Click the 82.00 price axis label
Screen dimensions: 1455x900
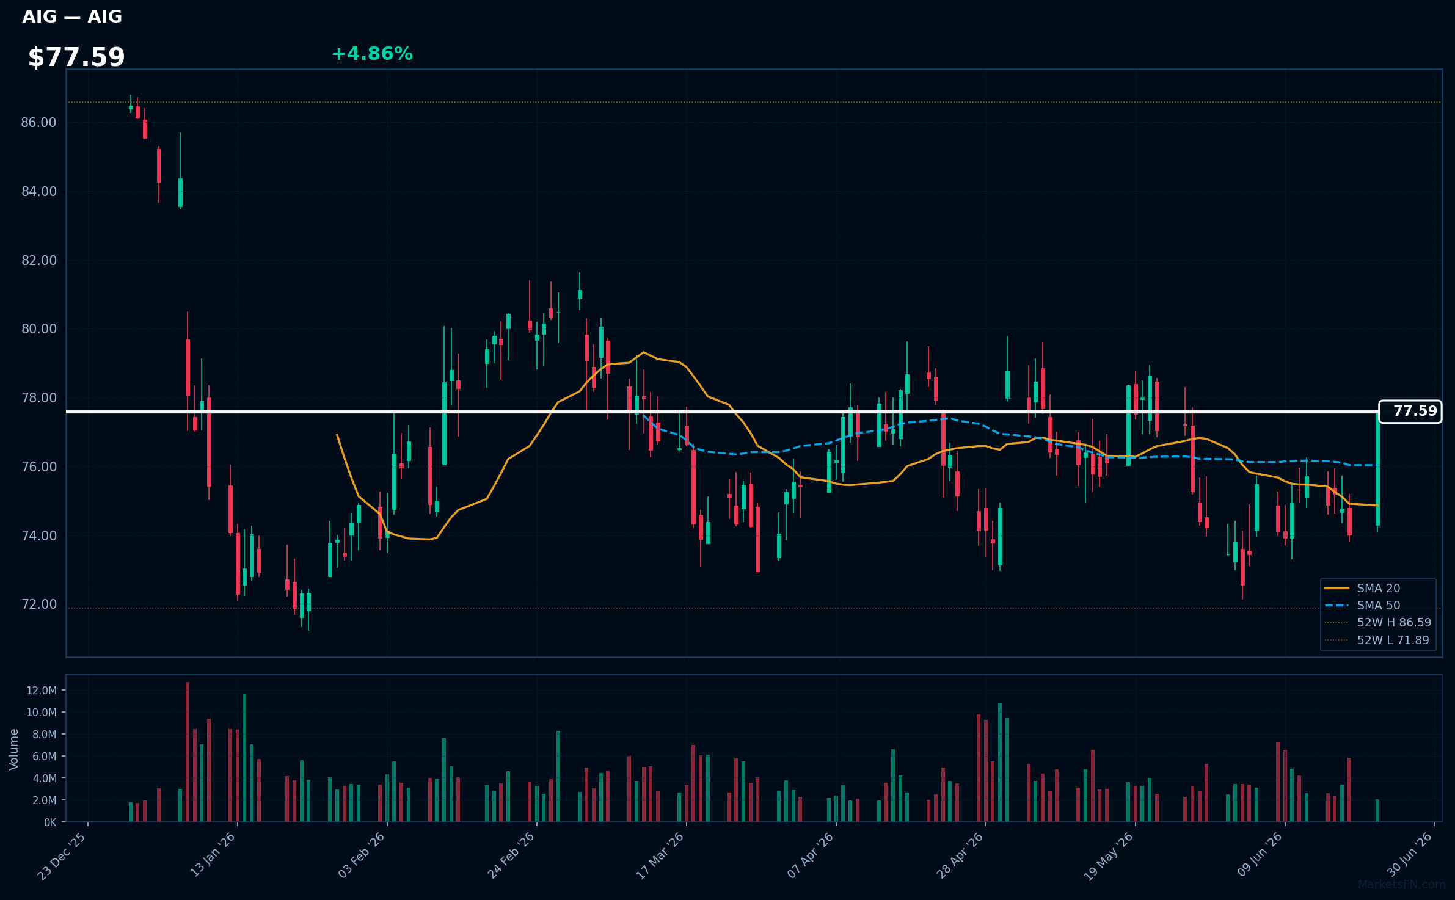(x=38, y=261)
